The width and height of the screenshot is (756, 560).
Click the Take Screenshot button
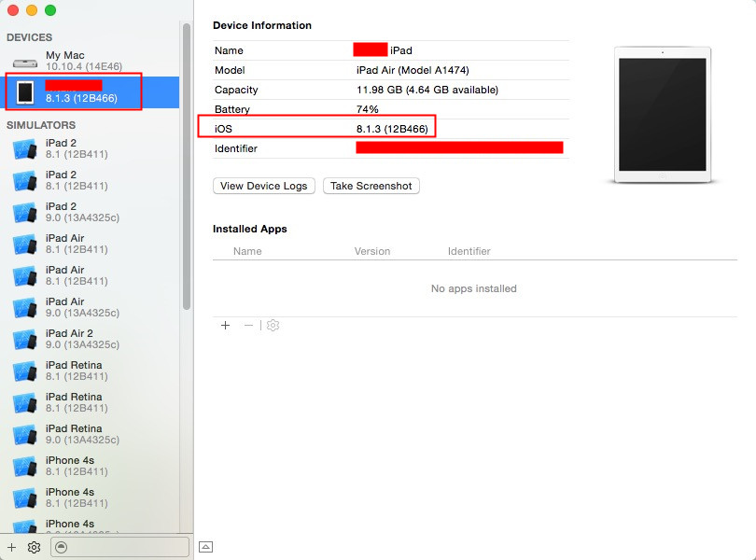(x=371, y=186)
